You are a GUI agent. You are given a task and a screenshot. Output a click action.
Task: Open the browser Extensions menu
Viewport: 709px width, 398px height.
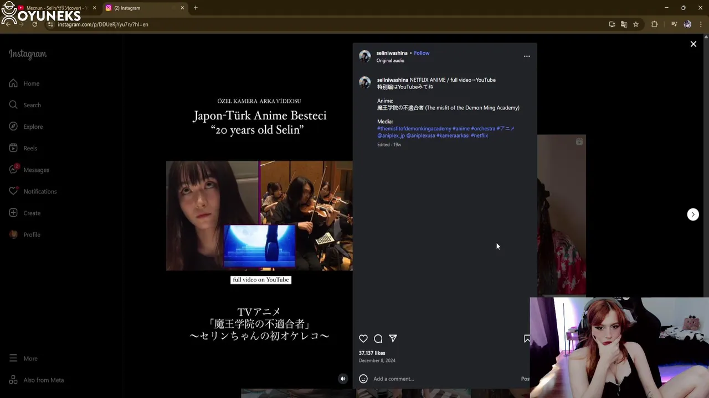point(655,24)
